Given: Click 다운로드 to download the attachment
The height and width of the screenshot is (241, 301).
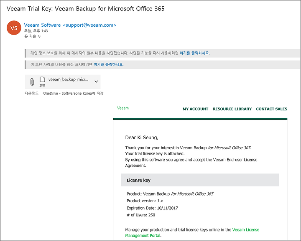Looking at the screenshot, I should pyautogui.click(x=32, y=93).
